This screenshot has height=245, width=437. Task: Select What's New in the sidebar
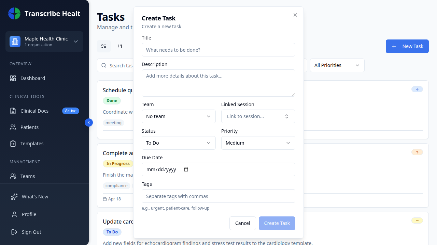(34, 196)
